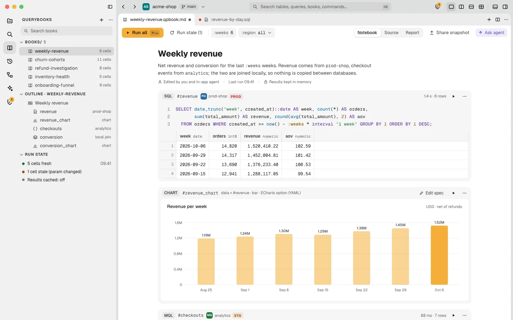Run the #revenue SQL cell
Screen dimensions: 513x320
[454, 96]
